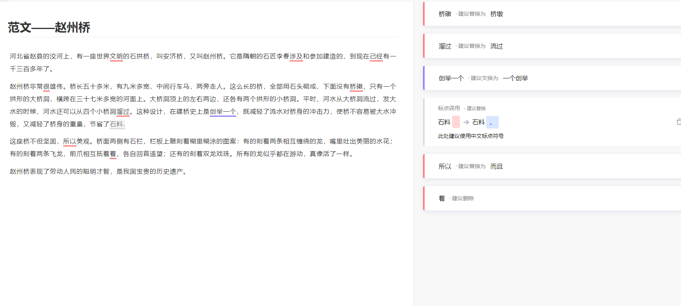Screen dimensions: 681x306
Task: Click the blue corrected punctuation chip after 石料
Action: (x=492, y=122)
